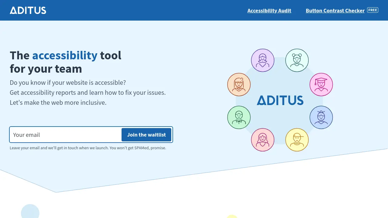Click the FREE badge next to Button Contrast Checker
This screenshot has height=218, width=388.
(x=373, y=10)
